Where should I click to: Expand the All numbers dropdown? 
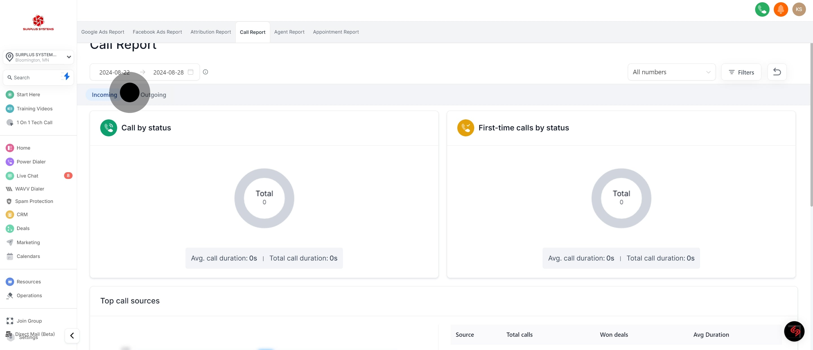pyautogui.click(x=671, y=72)
